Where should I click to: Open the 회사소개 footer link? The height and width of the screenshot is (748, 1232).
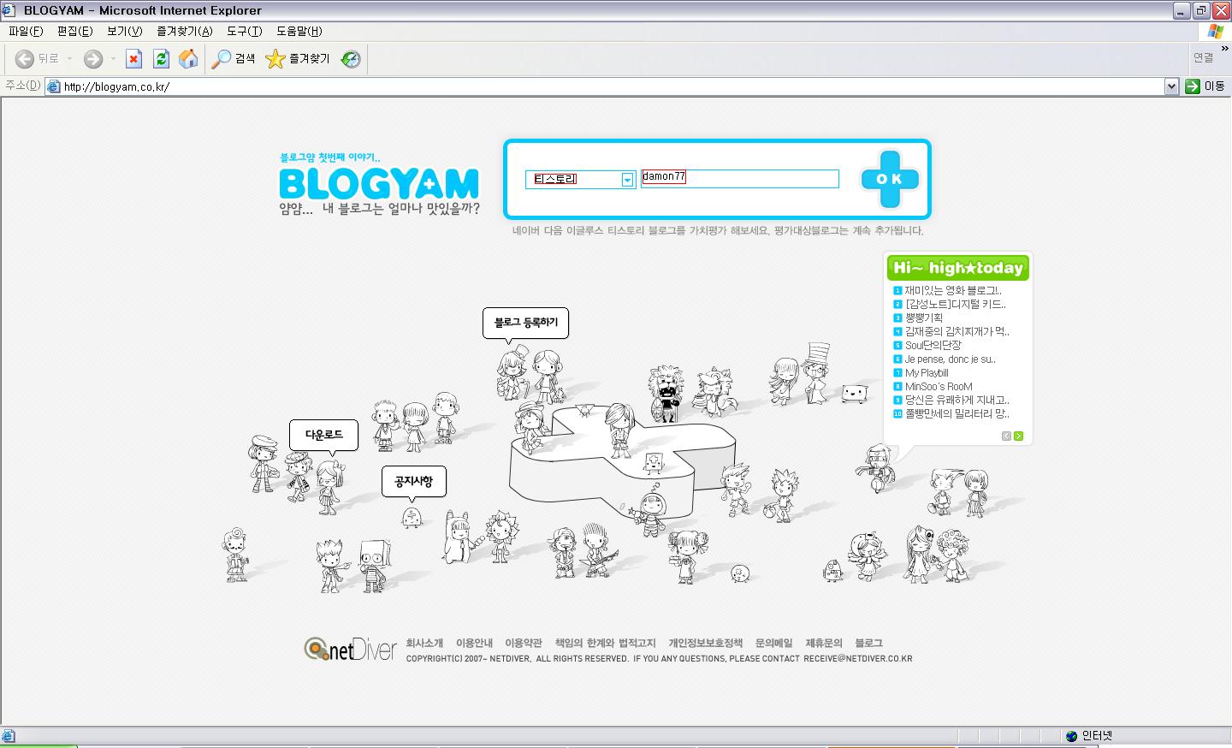[x=424, y=643]
